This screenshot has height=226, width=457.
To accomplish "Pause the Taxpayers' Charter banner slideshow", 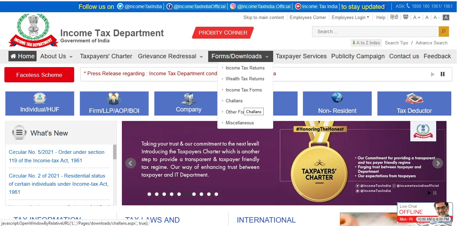I will pos(435,193).
